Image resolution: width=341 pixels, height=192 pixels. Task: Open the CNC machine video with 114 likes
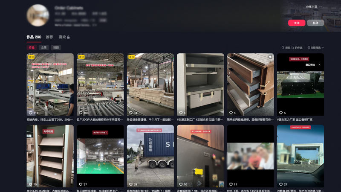click(50, 84)
